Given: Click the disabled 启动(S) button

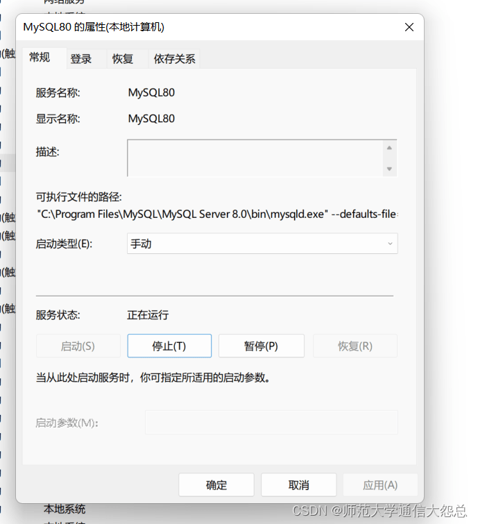Looking at the screenshot, I should pos(78,346).
